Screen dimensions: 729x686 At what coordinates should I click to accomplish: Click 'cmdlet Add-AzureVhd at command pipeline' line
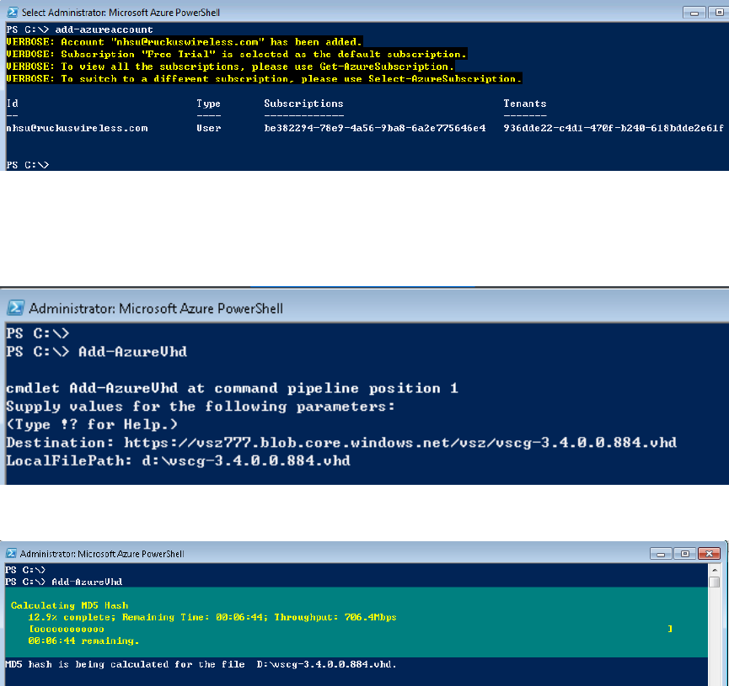point(232,388)
